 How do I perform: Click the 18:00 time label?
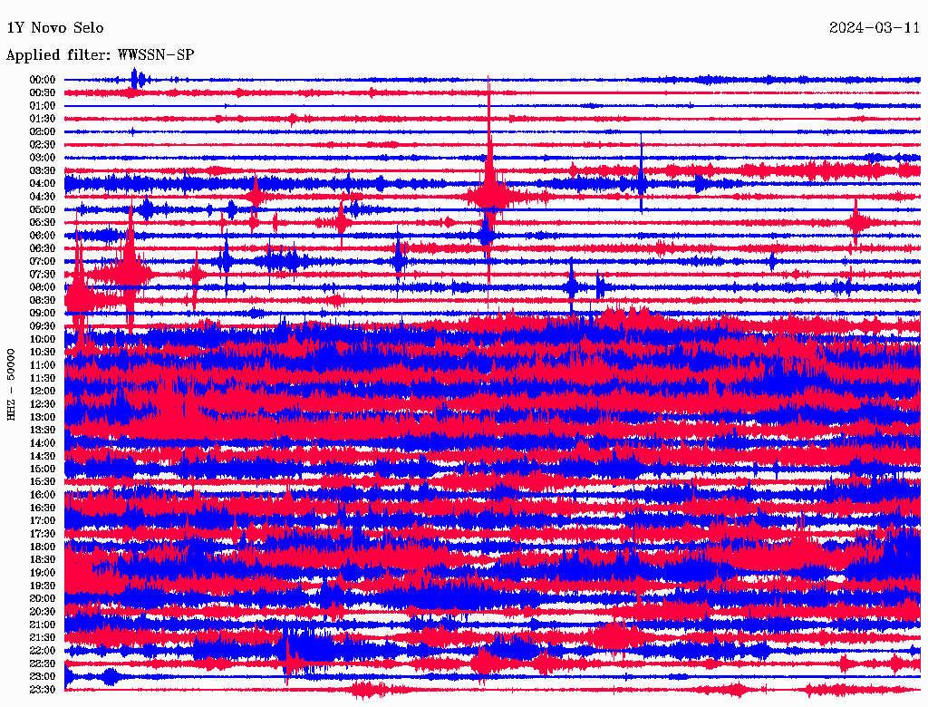pyautogui.click(x=43, y=547)
